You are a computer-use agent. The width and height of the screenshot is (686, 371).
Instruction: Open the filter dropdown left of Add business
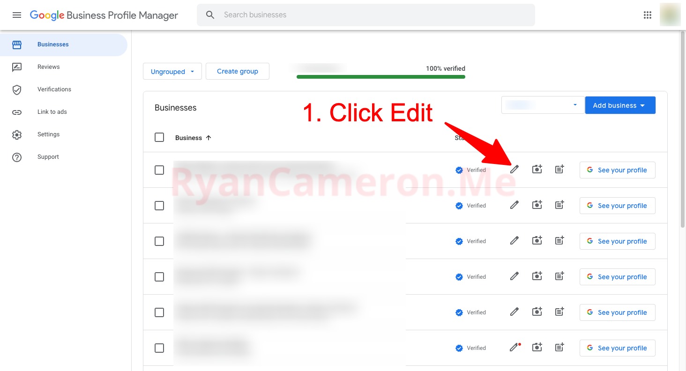tap(542, 105)
